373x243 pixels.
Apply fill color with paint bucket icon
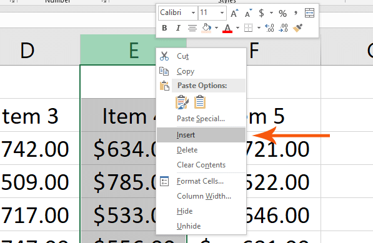(206, 28)
